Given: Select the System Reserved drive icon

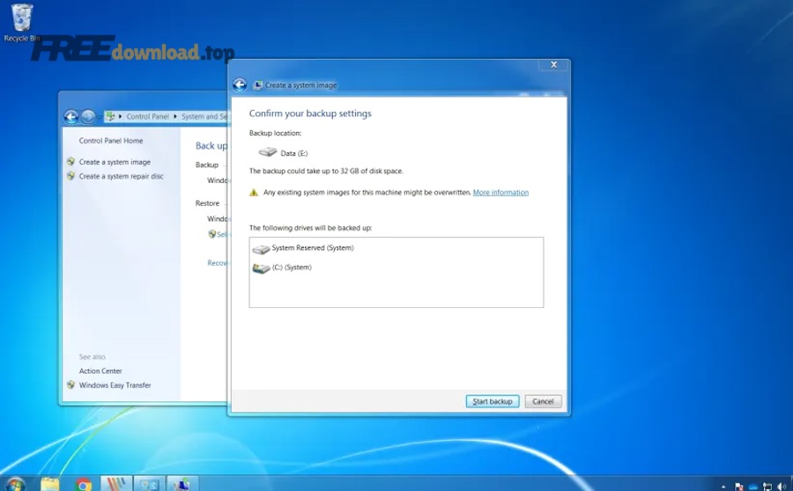Looking at the screenshot, I should coord(261,249).
